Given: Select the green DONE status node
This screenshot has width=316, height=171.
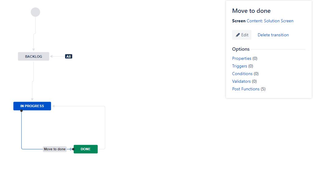Looking at the screenshot, I should pyautogui.click(x=86, y=149).
